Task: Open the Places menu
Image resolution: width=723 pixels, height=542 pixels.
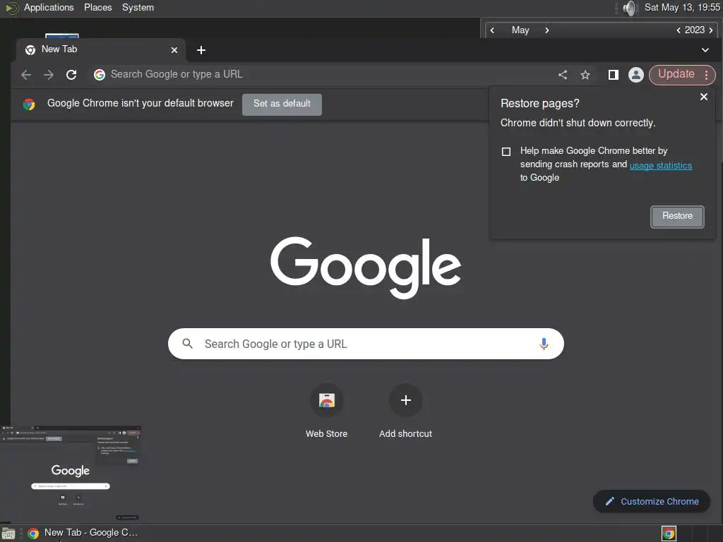Action: 97,8
